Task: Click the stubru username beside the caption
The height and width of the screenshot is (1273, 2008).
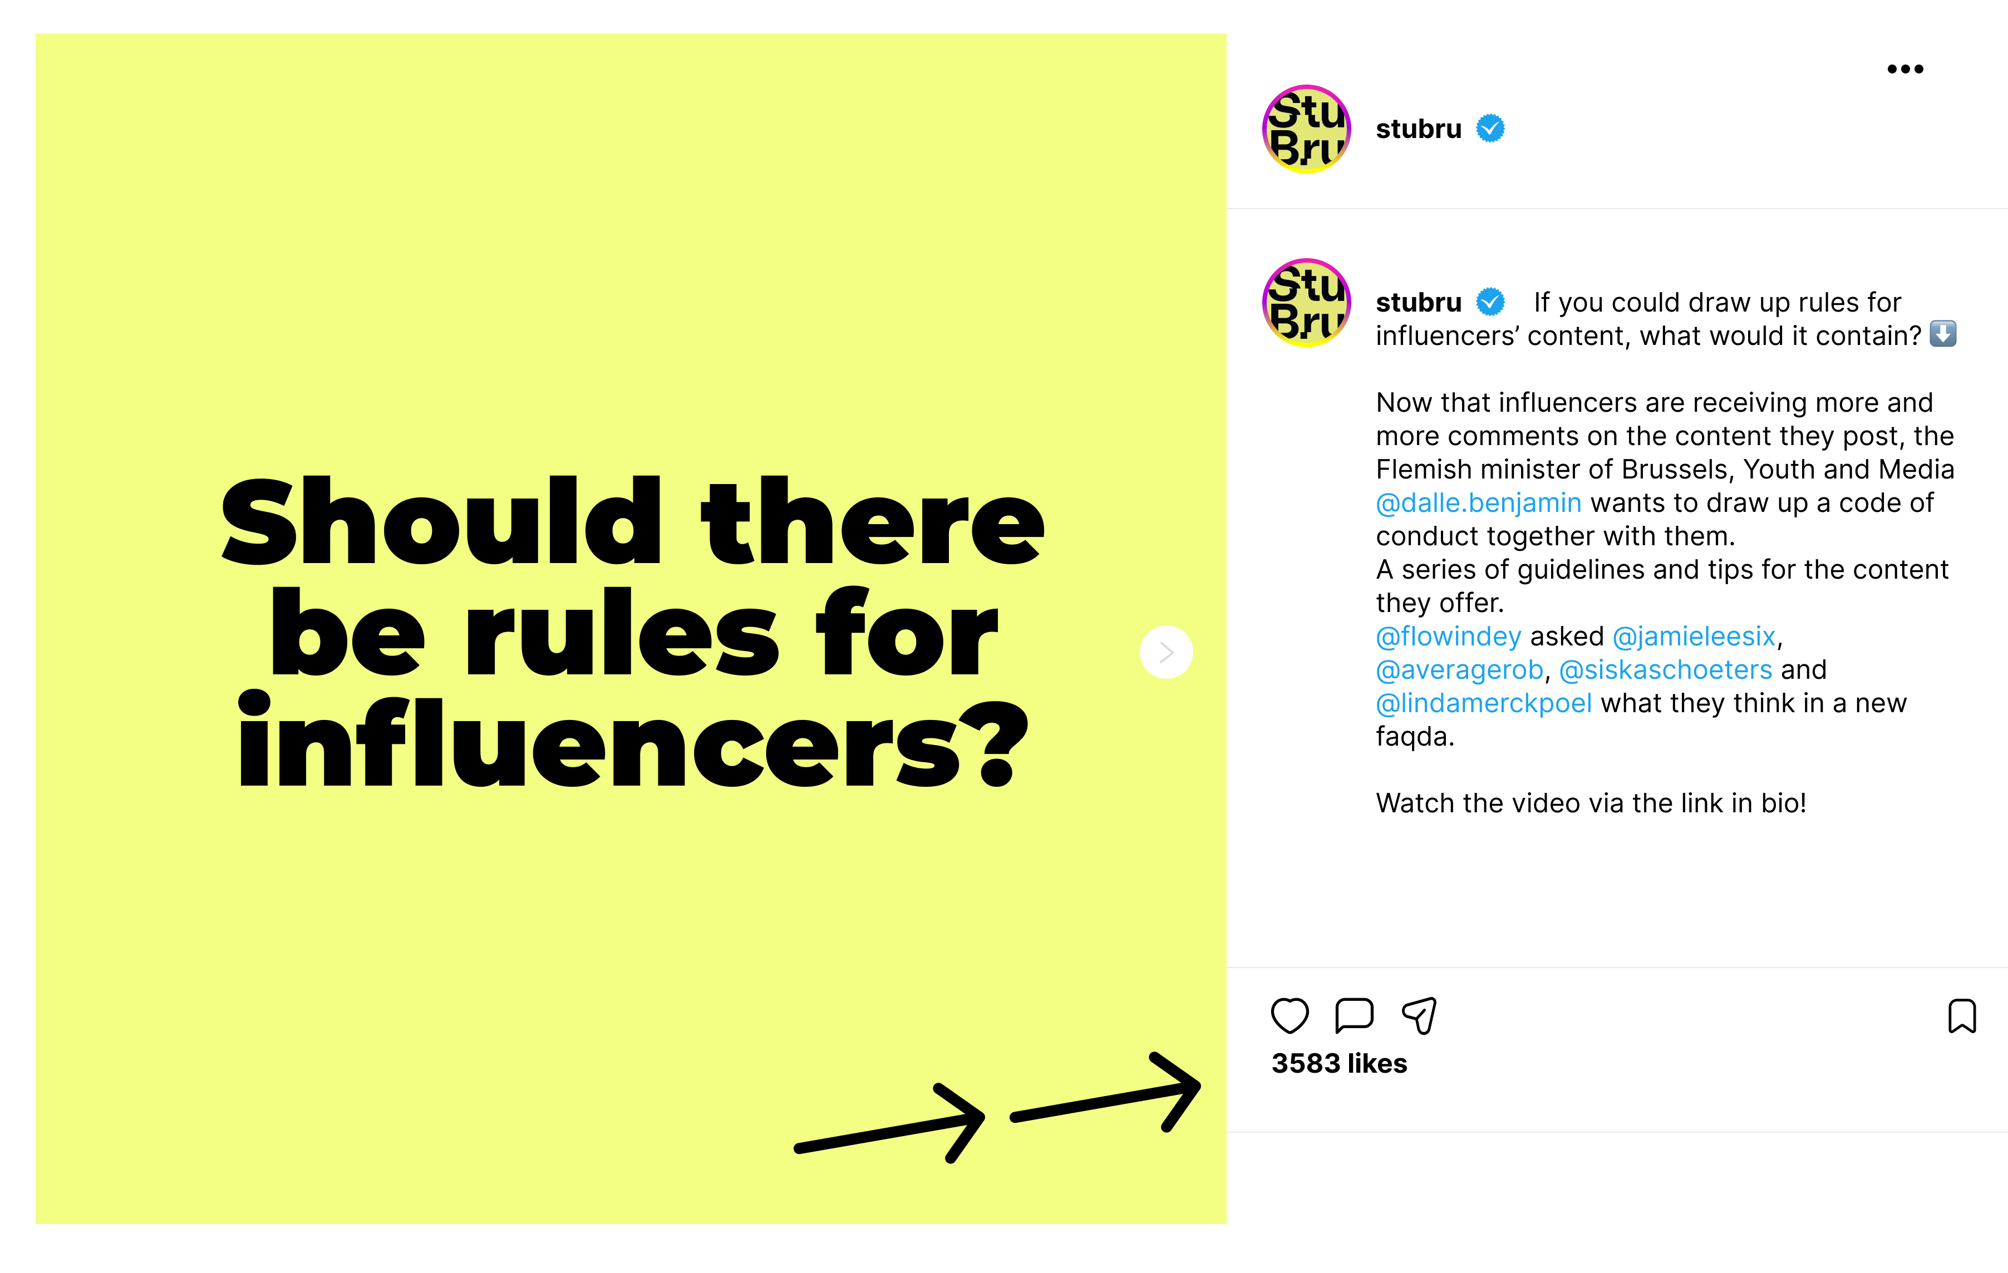Action: tap(1418, 303)
